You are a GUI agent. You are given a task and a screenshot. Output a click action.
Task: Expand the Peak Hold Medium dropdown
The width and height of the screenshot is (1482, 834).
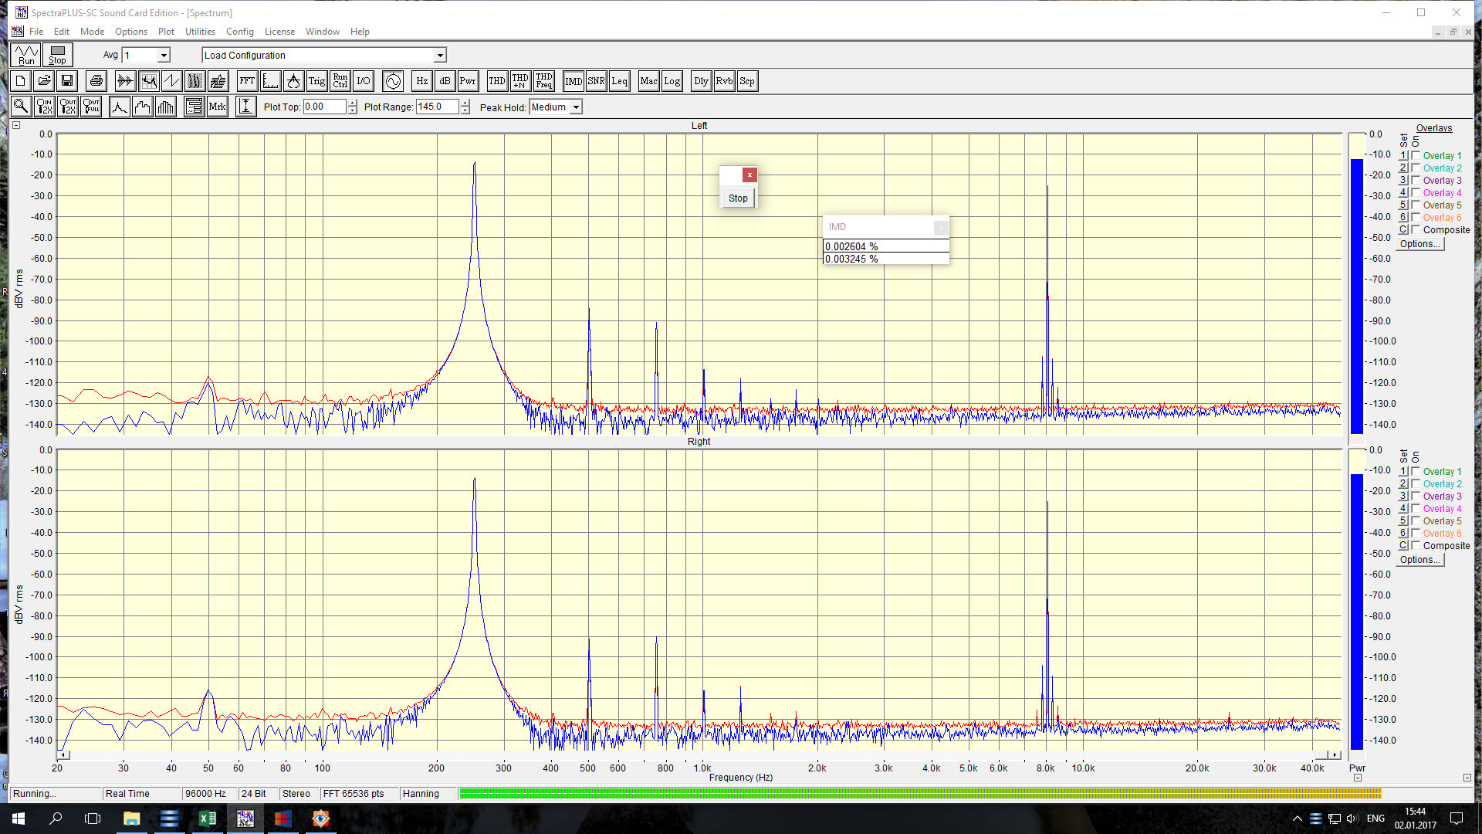576,107
